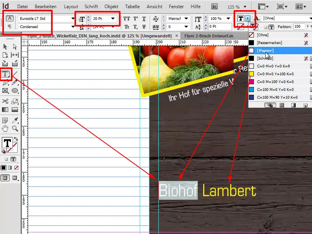Toggle formatting affects text in toolbox
Viewport: 312px width, 234px height.
coord(13,159)
